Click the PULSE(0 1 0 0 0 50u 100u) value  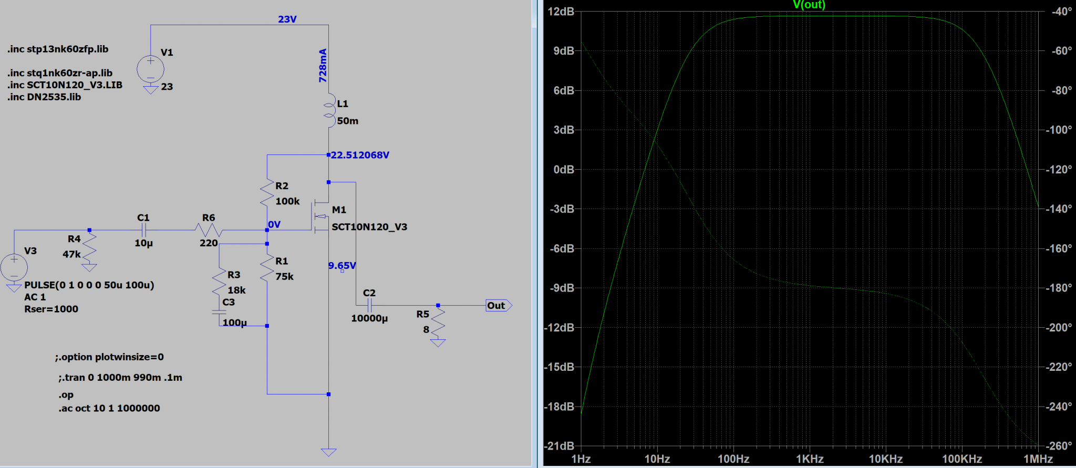coord(89,285)
